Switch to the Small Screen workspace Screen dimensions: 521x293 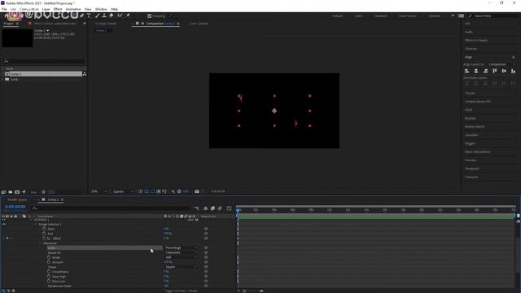407,16
